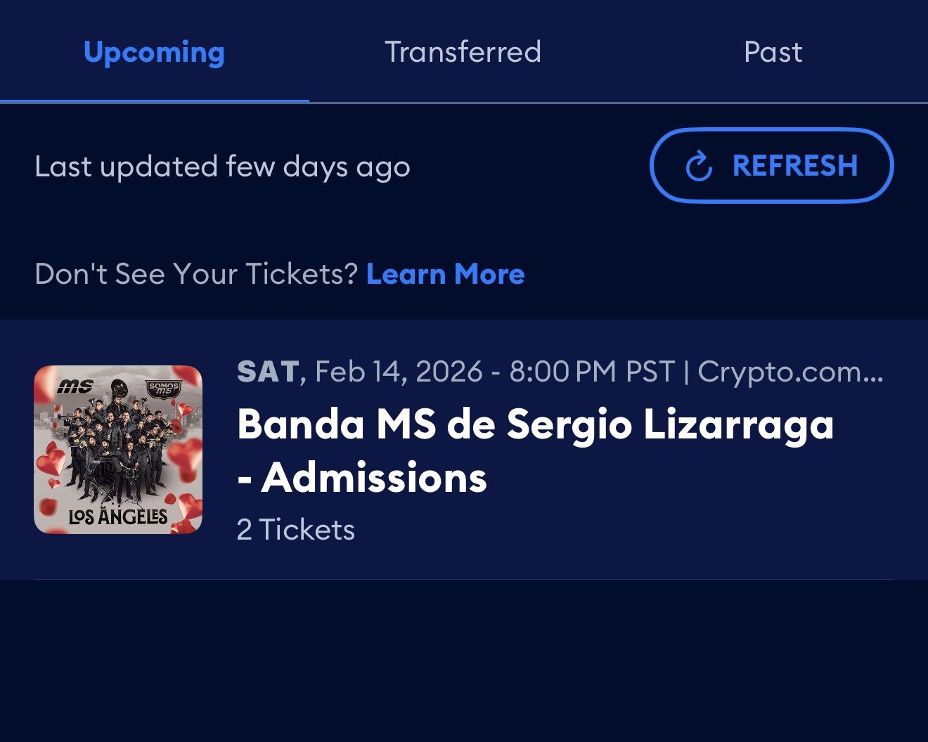Tap the 8:00 PM PST event time
928x742 pixels.
click(x=592, y=372)
